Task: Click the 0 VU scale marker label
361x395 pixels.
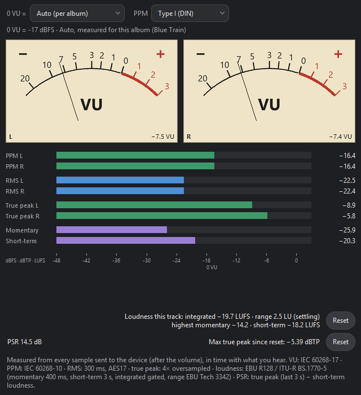Action: 212,267
